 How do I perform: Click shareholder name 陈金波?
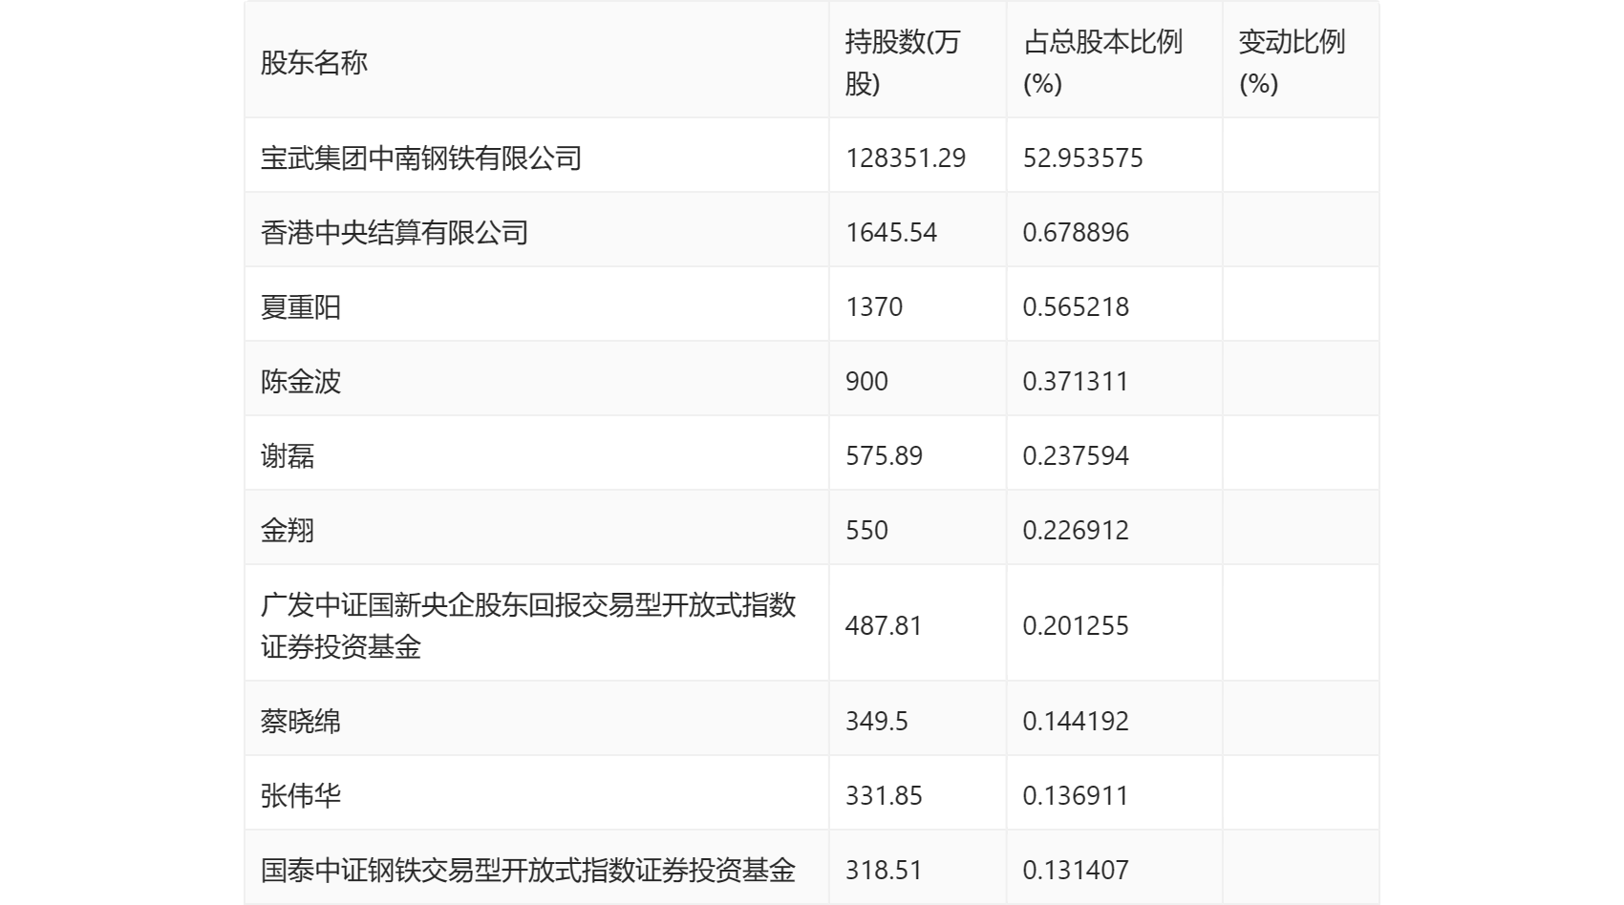point(301,381)
